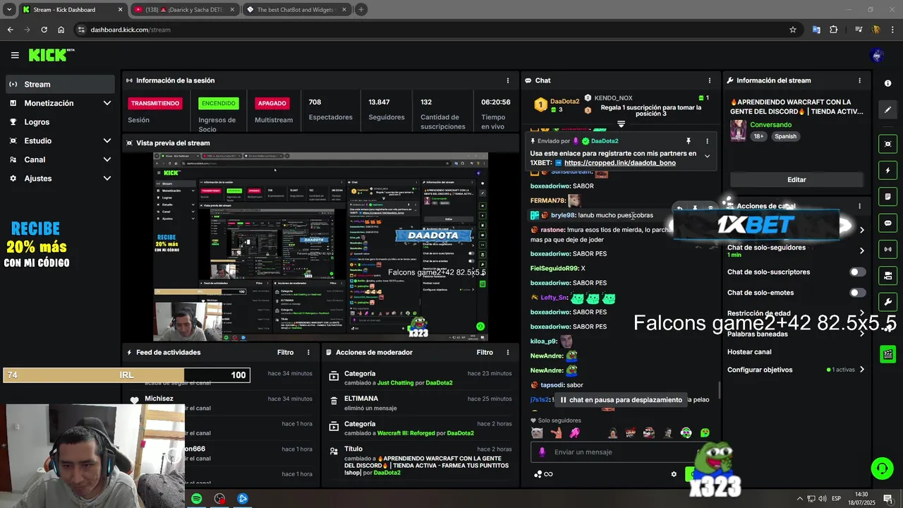Click the chat bubble icon in right sidebar
The height and width of the screenshot is (508, 903).
coord(887,223)
